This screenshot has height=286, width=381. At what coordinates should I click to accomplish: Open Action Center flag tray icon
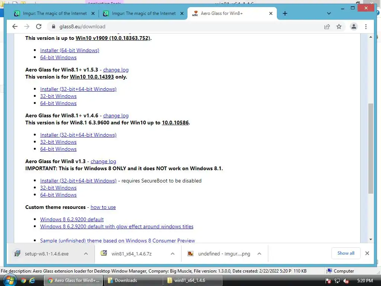point(328,281)
